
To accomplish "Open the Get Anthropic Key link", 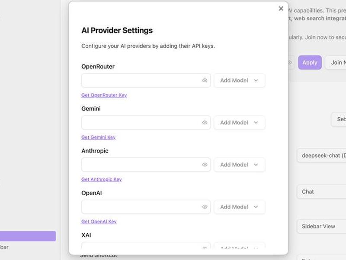I will (x=102, y=179).
